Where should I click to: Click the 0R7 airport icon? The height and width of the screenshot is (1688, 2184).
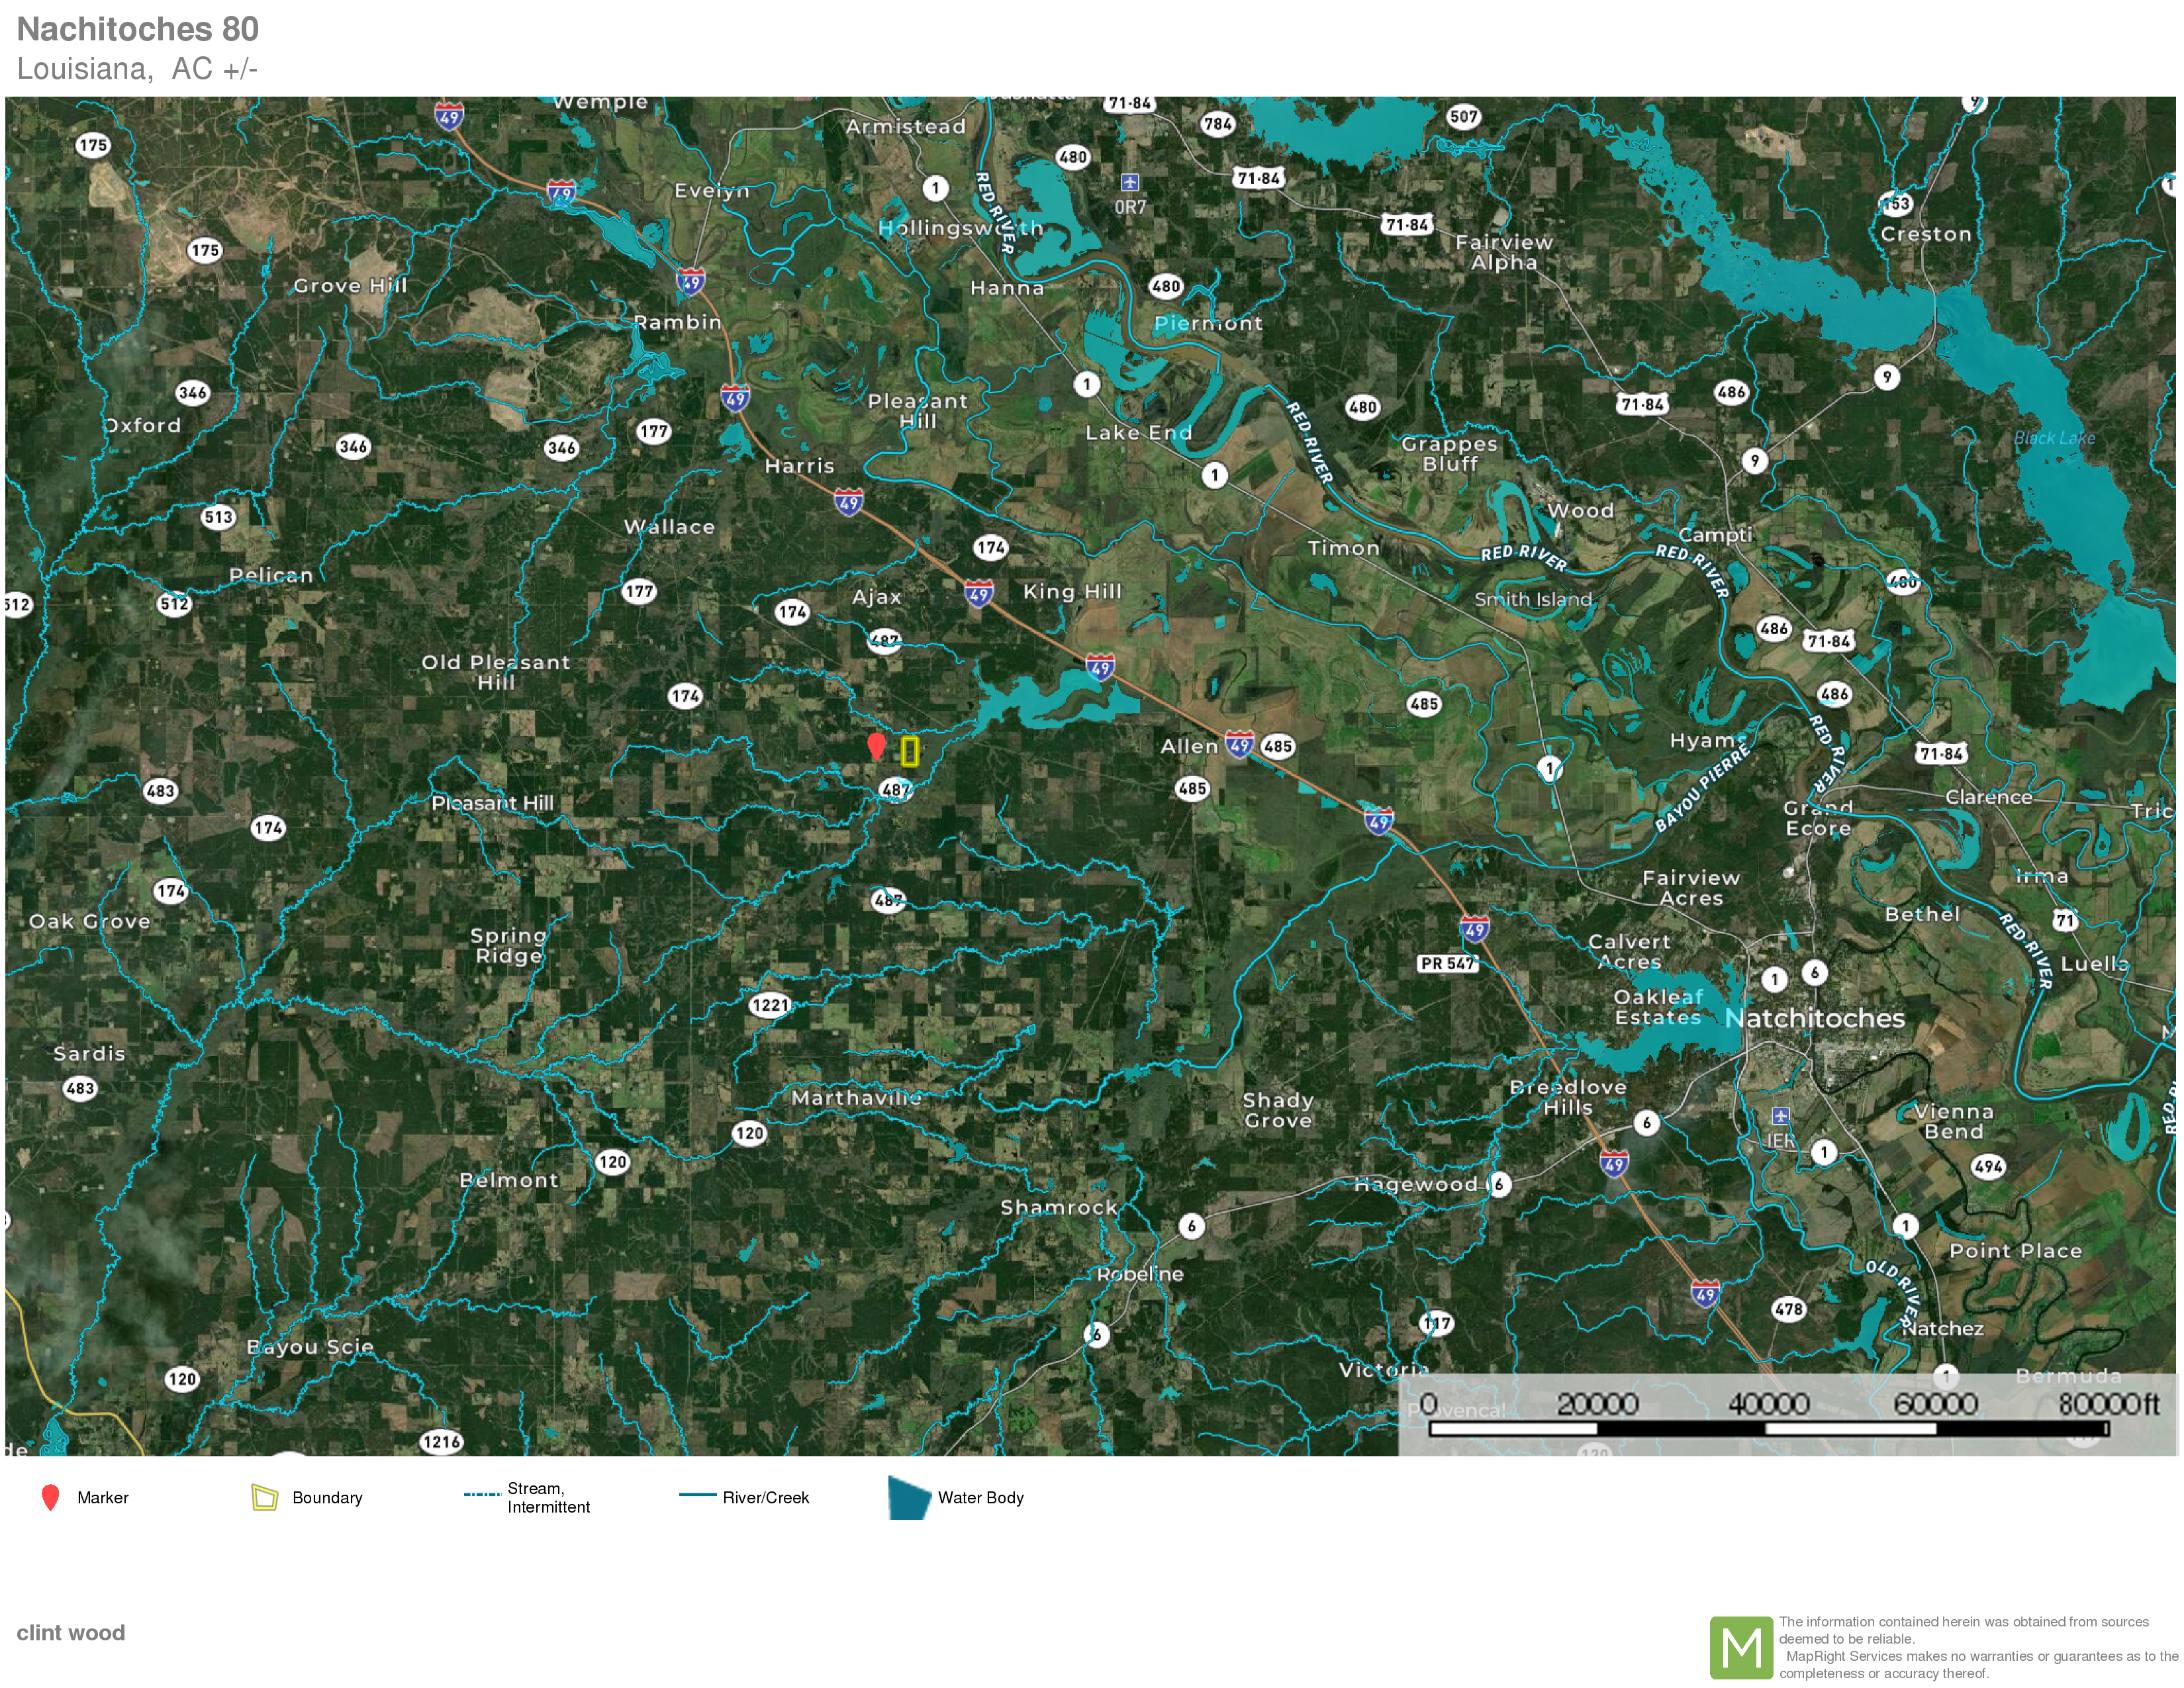1129,182
